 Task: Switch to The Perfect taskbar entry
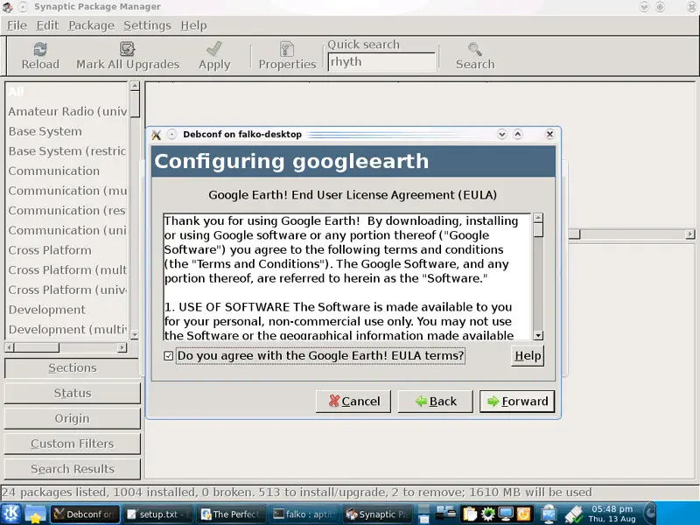coord(231,514)
